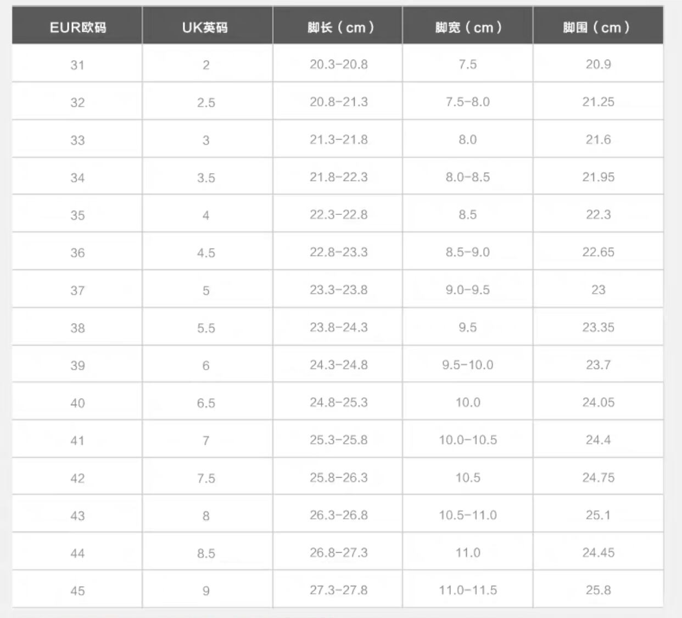Select foot width range 10.5-11.0
This screenshot has width=682, height=618.
468,515
